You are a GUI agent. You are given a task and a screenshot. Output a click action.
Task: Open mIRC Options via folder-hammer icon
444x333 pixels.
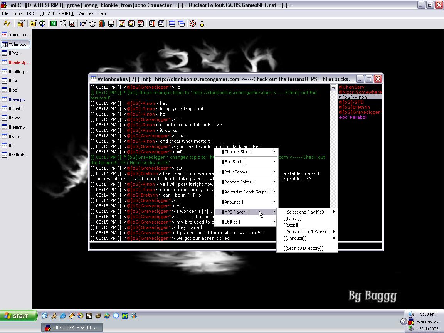tap(21, 24)
